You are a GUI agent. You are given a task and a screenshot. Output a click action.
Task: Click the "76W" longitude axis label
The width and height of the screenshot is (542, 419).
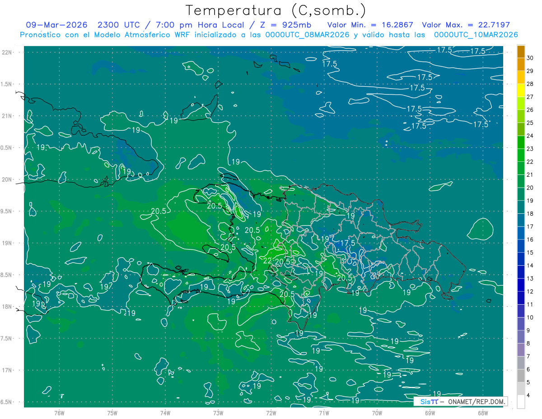tap(59, 413)
